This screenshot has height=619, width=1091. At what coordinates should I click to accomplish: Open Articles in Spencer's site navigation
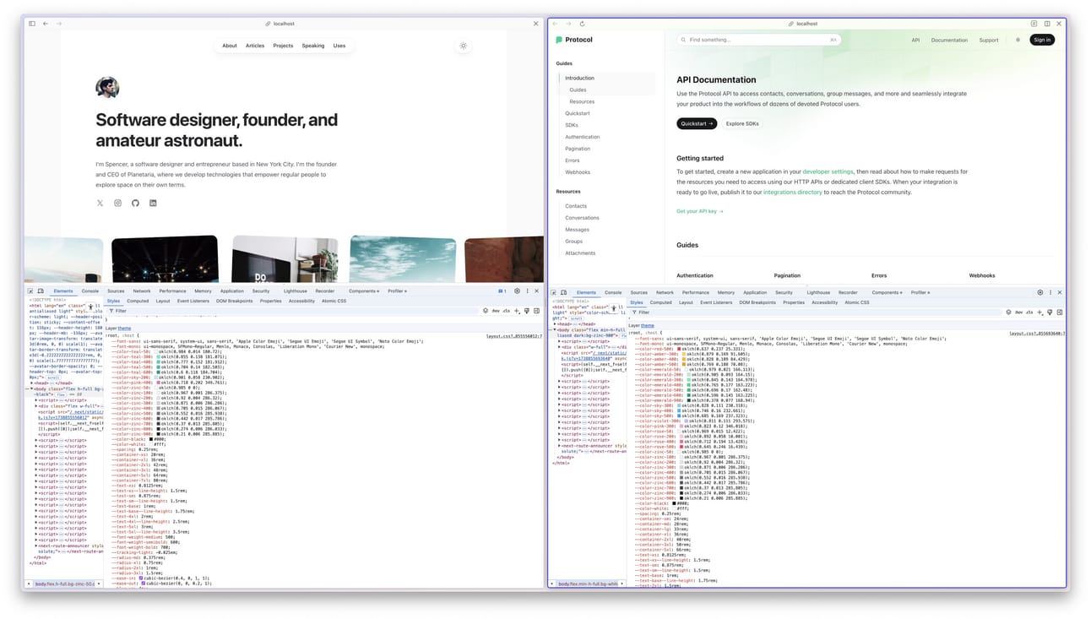coord(255,46)
